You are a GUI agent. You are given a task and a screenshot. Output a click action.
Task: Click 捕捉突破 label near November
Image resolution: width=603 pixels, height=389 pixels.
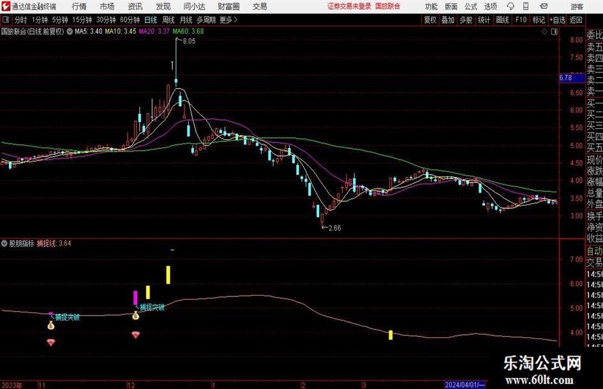68,317
